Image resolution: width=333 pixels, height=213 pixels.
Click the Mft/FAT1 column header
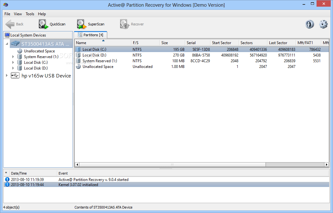pyautogui.click(x=309, y=43)
